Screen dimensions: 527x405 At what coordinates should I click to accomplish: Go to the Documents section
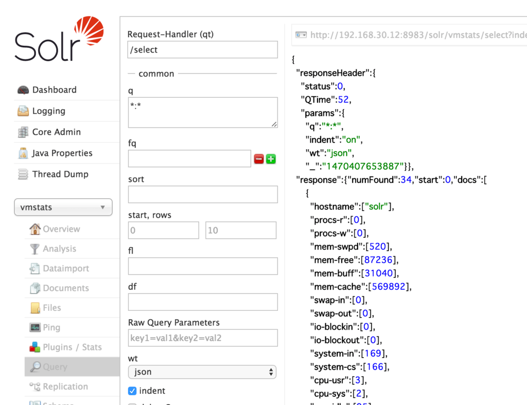[66, 288]
